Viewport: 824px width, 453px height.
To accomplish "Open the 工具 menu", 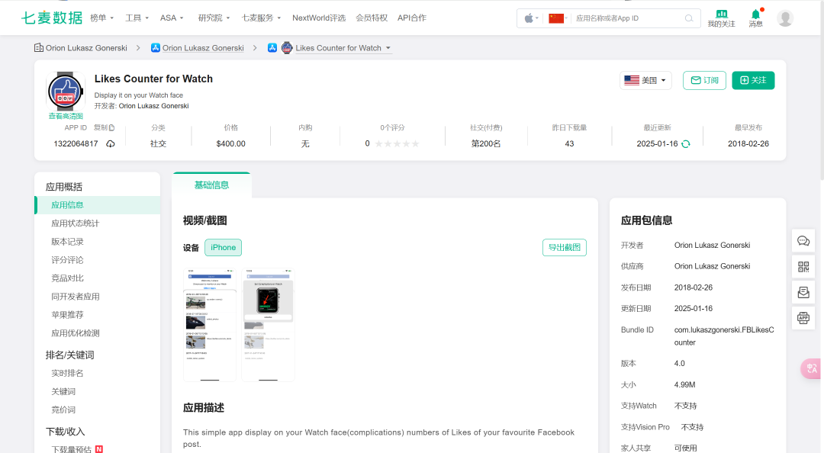I will click(x=137, y=18).
